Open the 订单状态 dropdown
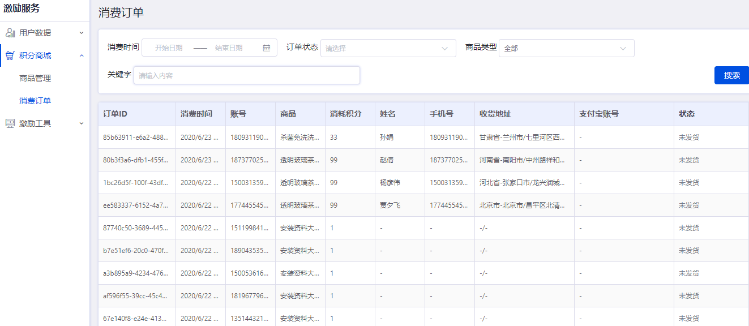749x326 pixels. point(388,48)
